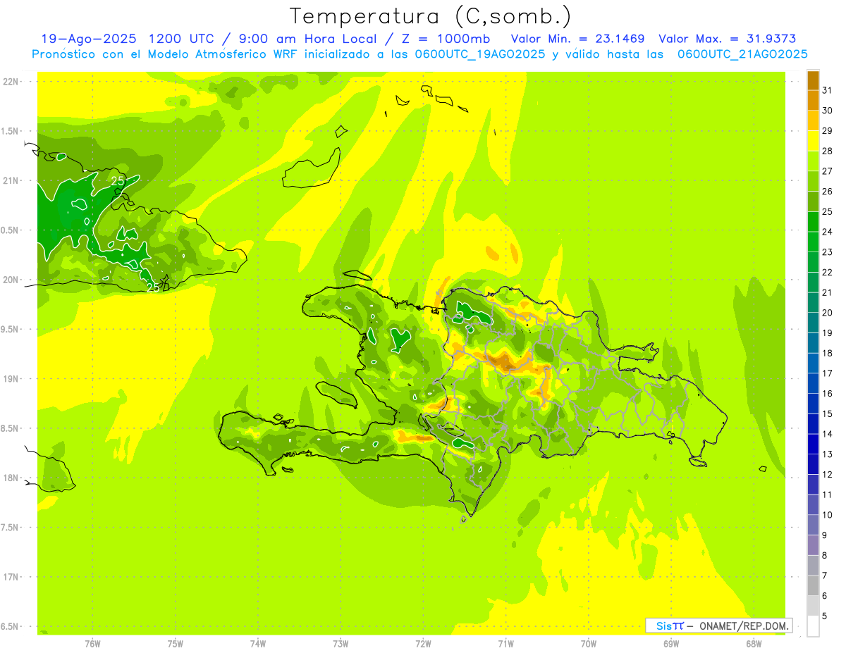The height and width of the screenshot is (653, 846).
Task: Click the 70W longitude label
Action: (589, 644)
